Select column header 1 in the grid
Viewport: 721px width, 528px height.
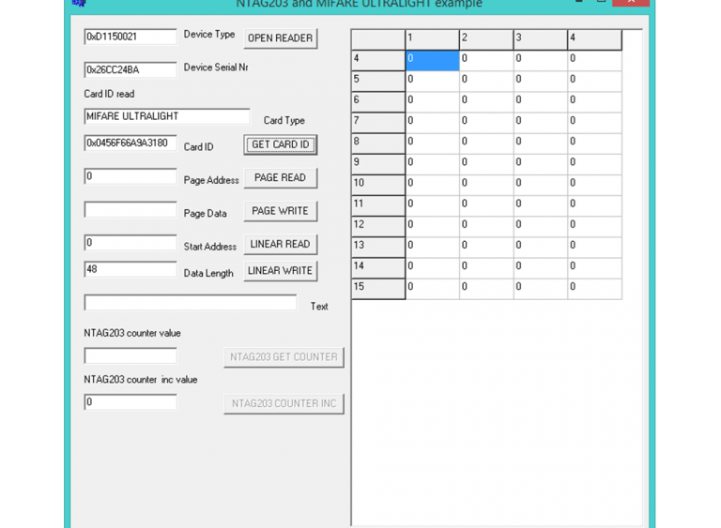tap(432, 39)
